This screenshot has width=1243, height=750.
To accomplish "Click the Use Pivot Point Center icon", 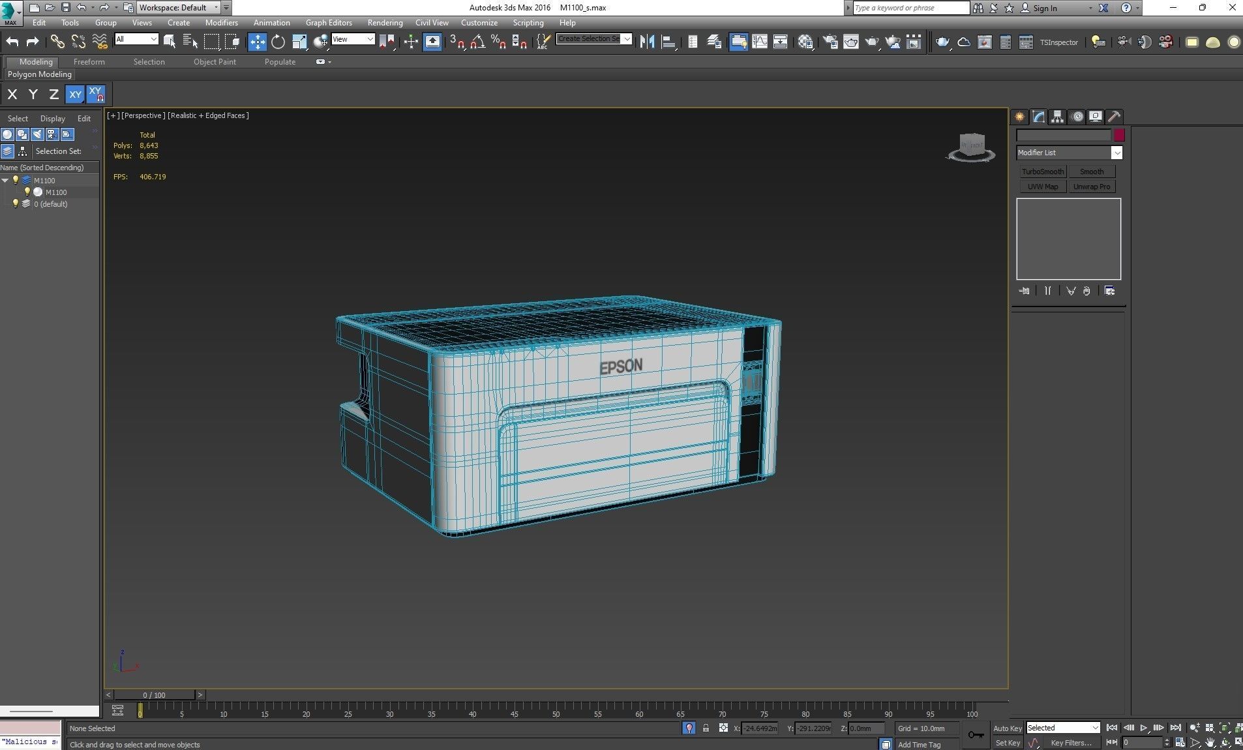I will point(387,42).
